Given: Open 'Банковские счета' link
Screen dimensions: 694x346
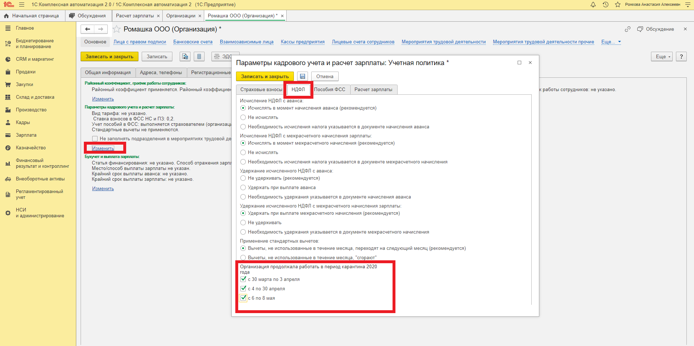Looking at the screenshot, I should (193, 42).
